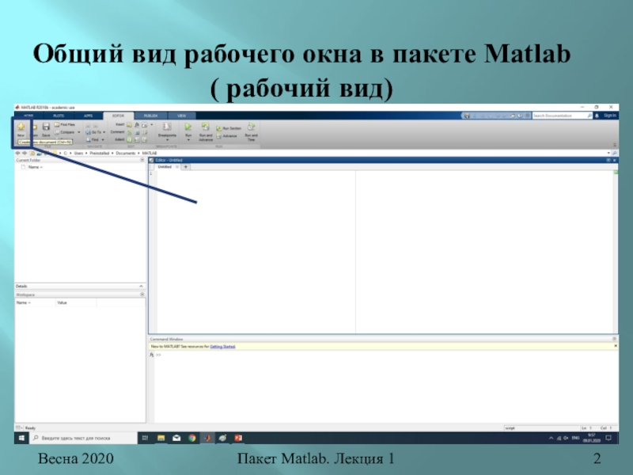
Task: Click the Go To navigation button
Action: 93,132
